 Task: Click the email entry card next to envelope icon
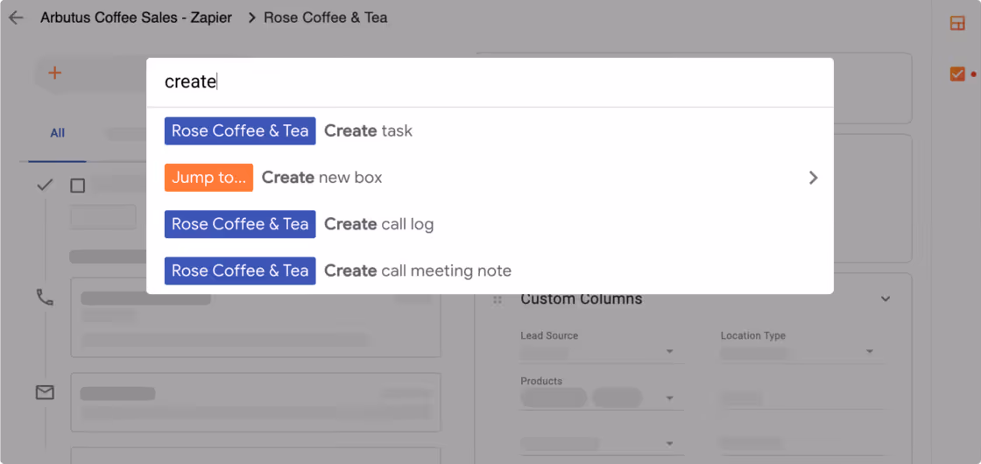[x=256, y=403]
